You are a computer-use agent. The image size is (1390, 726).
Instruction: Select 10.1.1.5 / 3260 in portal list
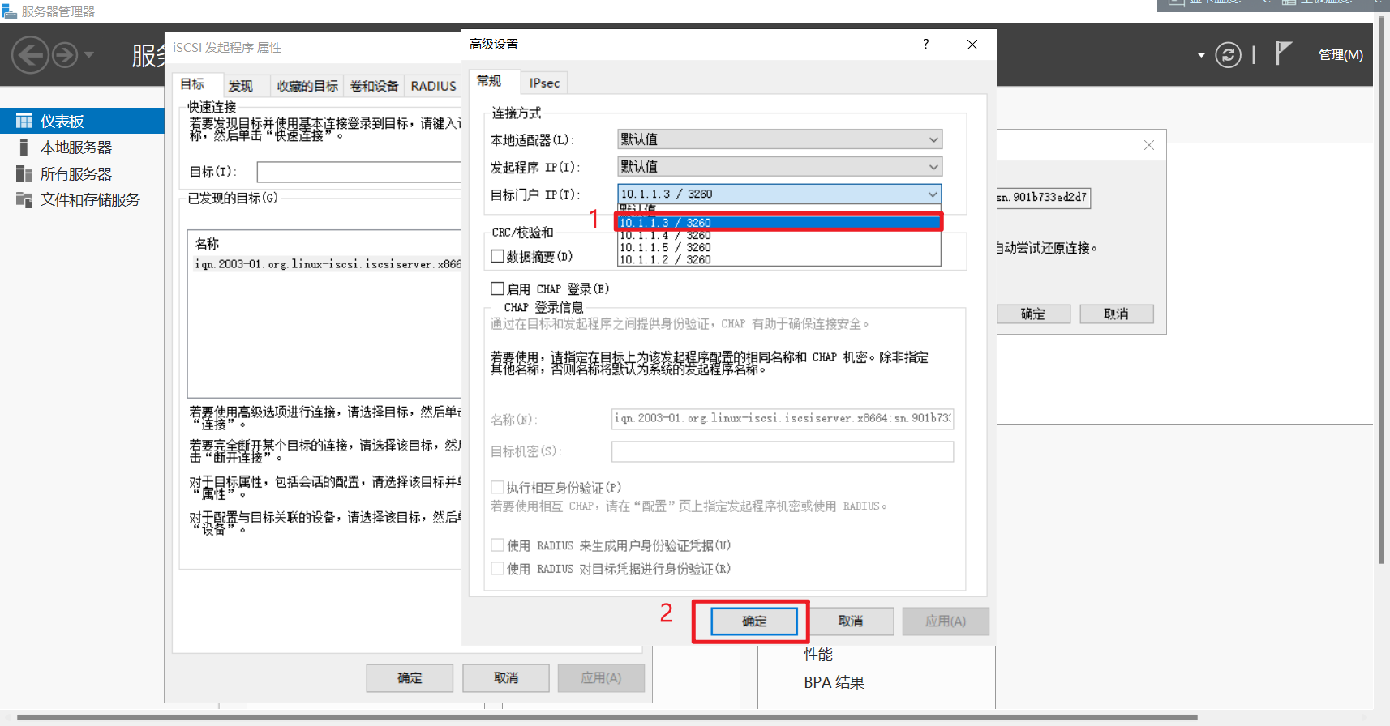click(779, 247)
